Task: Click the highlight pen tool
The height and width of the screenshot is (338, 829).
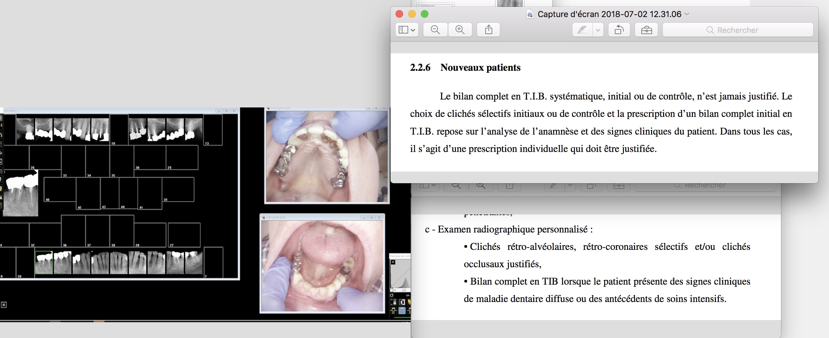Action: tap(582, 30)
